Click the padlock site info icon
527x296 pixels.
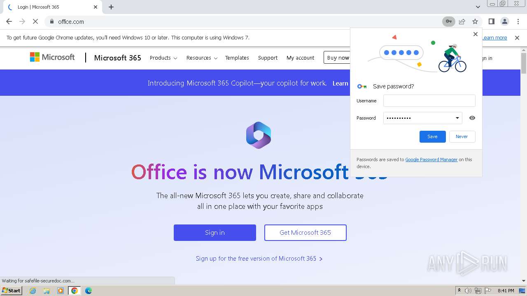(x=51, y=21)
